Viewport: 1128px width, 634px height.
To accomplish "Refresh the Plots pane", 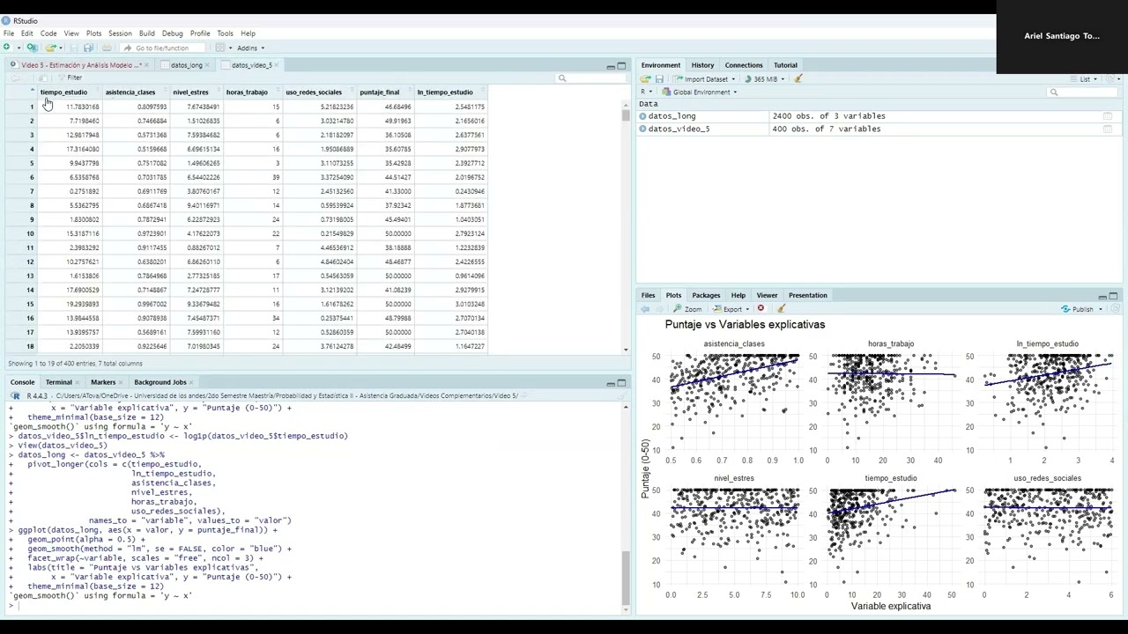I will click(x=1115, y=309).
